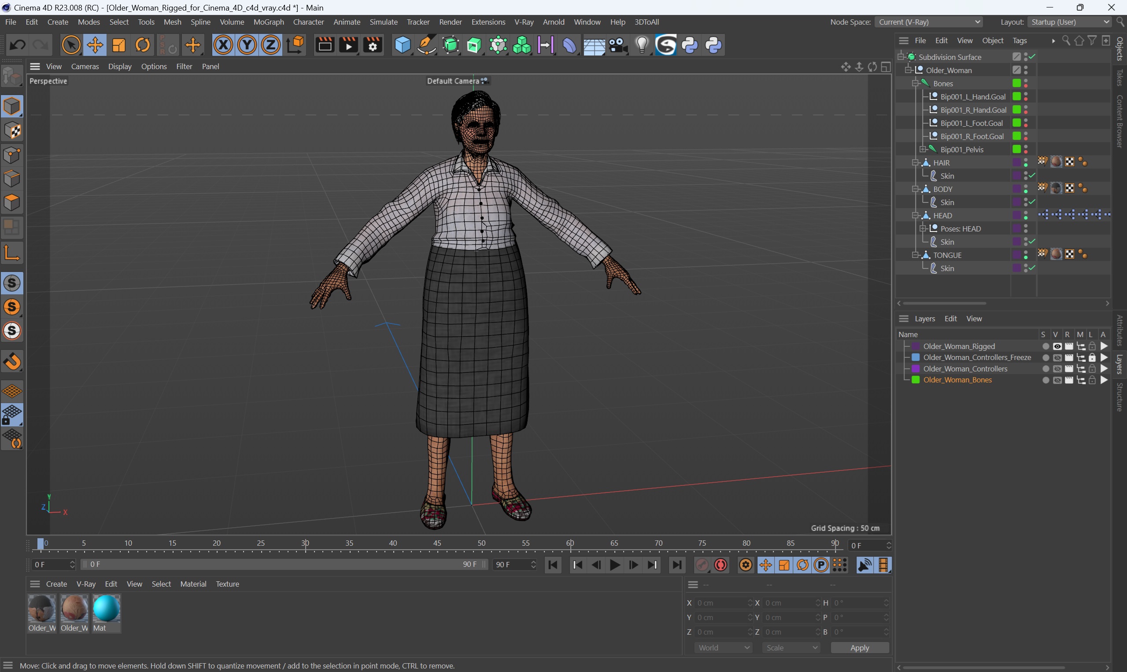
Task: Click viewport maximize toggle icon
Action: coord(886,67)
